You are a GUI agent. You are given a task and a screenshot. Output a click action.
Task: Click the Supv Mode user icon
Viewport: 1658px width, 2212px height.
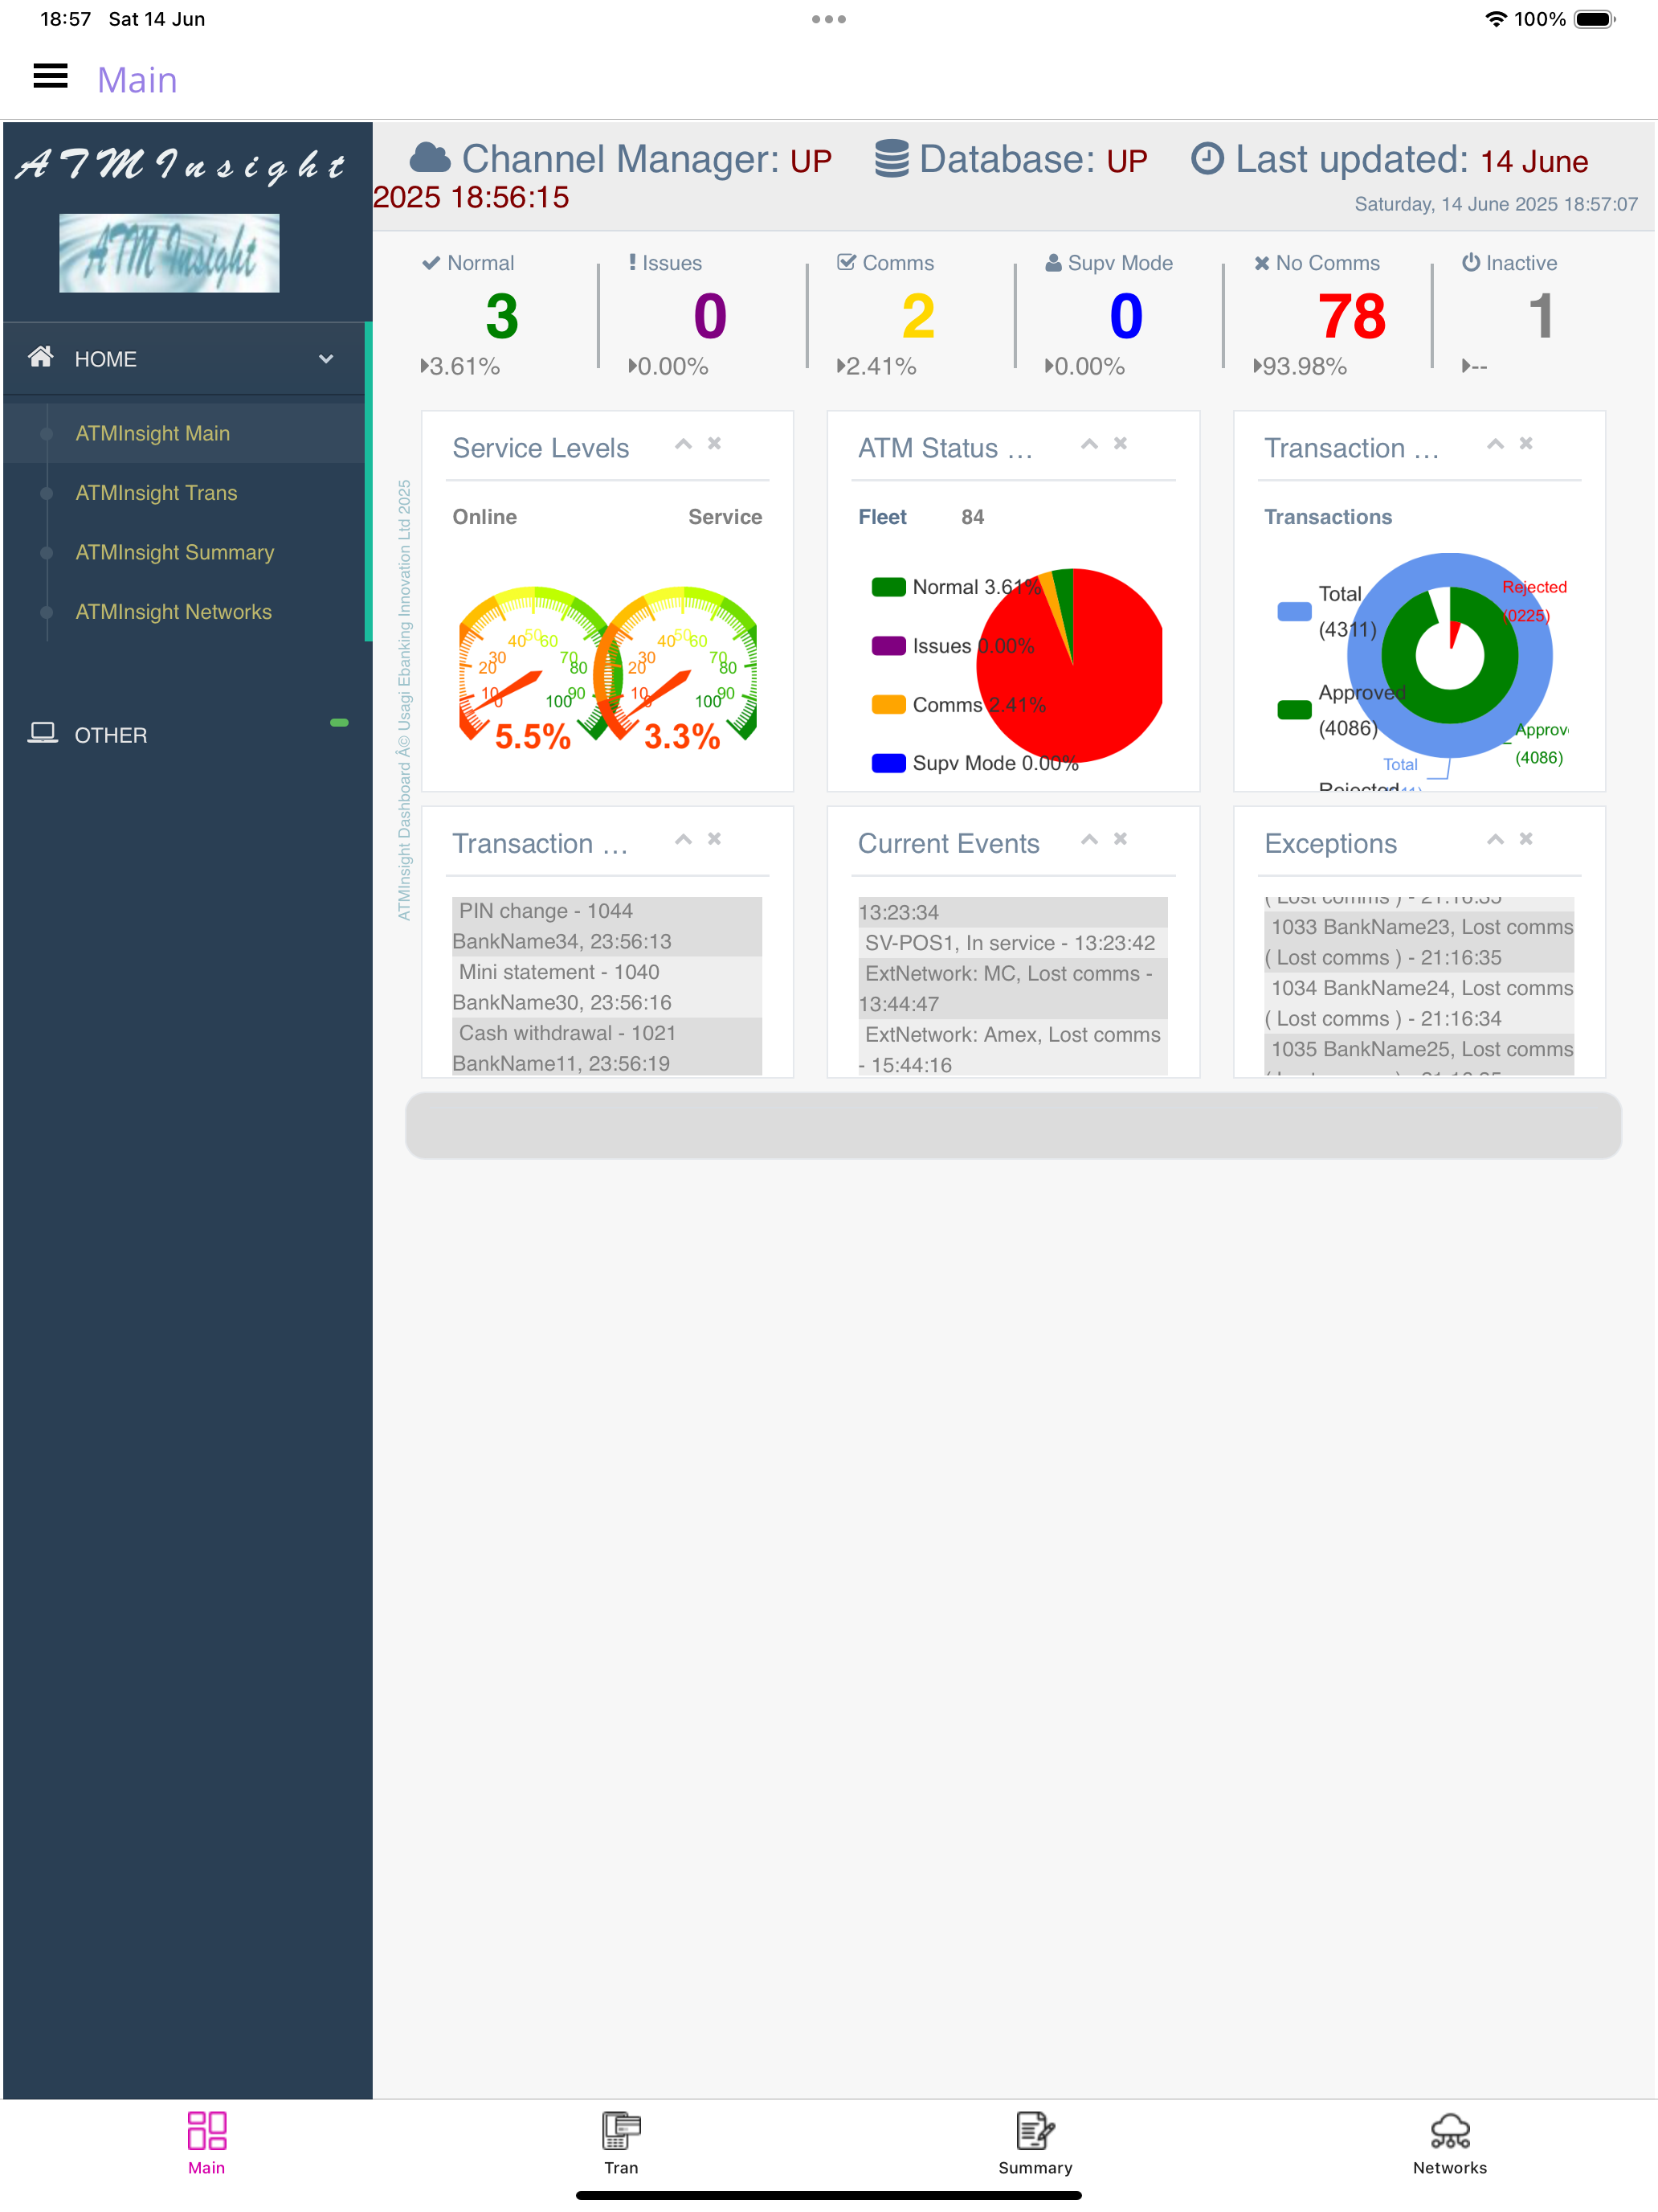(x=1053, y=263)
